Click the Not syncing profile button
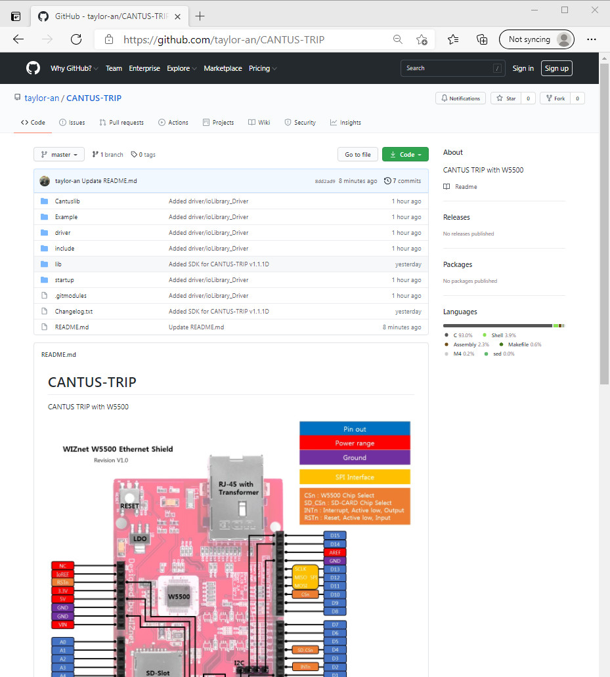Viewport: 610px width, 677px height. tap(536, 39)
